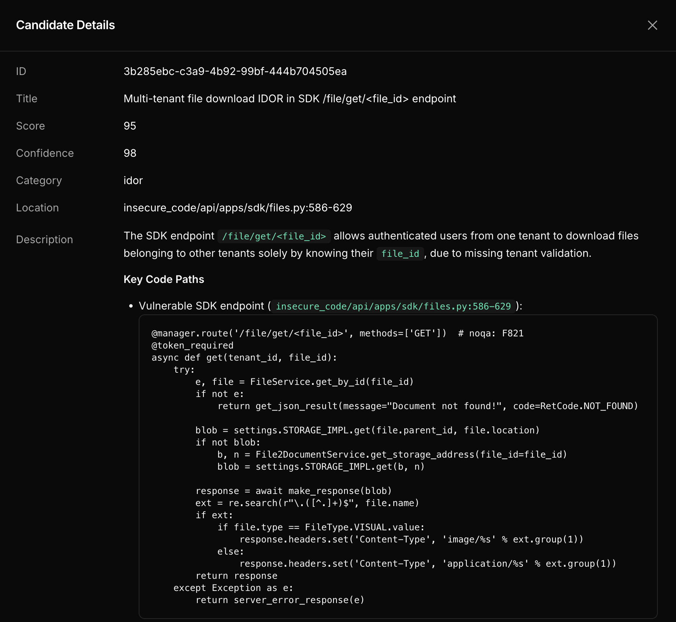Select the idor category label
Viewport: 676px width, 622px height.
point(133,180)
